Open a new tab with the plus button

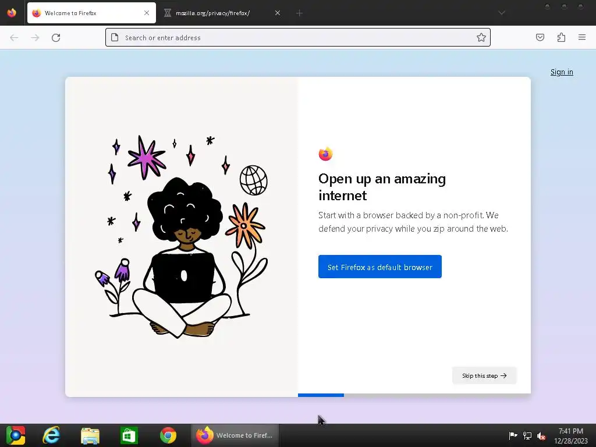300,13
